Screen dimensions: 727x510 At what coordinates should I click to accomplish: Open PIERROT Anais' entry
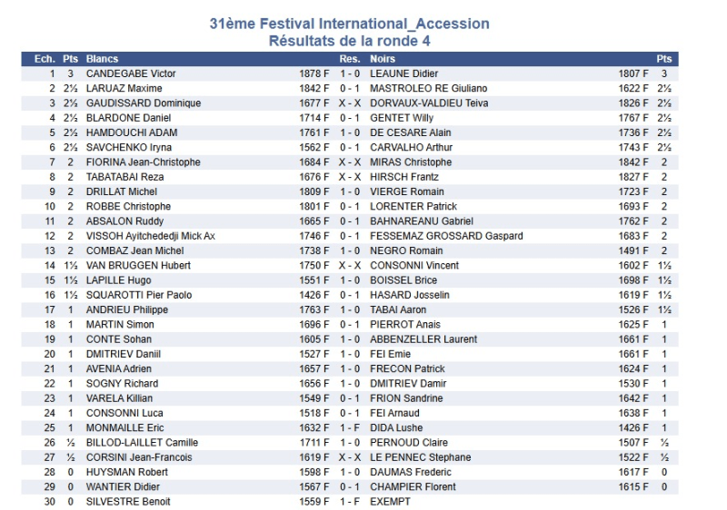[x=402, y=325]
